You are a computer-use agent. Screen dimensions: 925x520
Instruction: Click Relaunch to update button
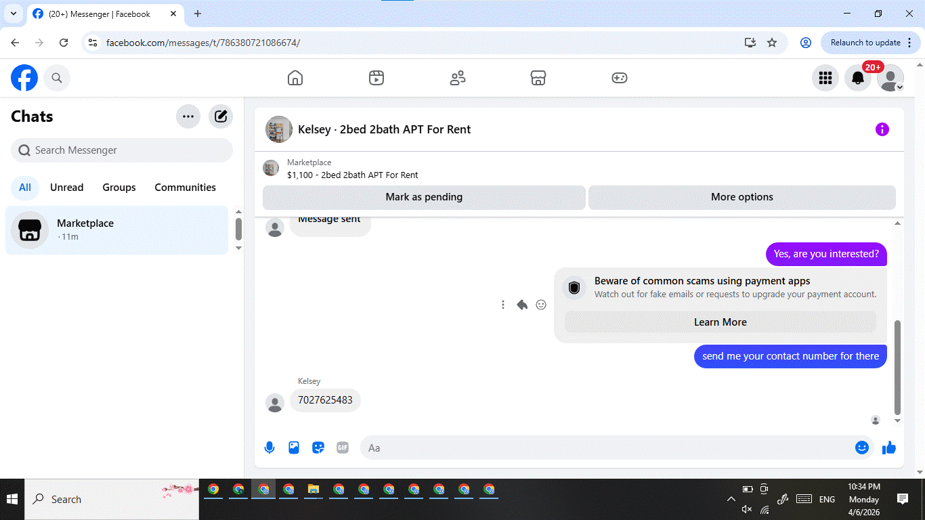point(872,43)
